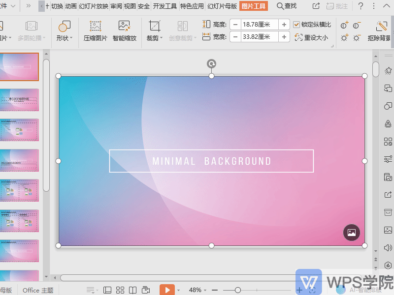
Task: Click the speaker audio icon in right sidebar
Action: pyautogui.click(x=388, y=248)
